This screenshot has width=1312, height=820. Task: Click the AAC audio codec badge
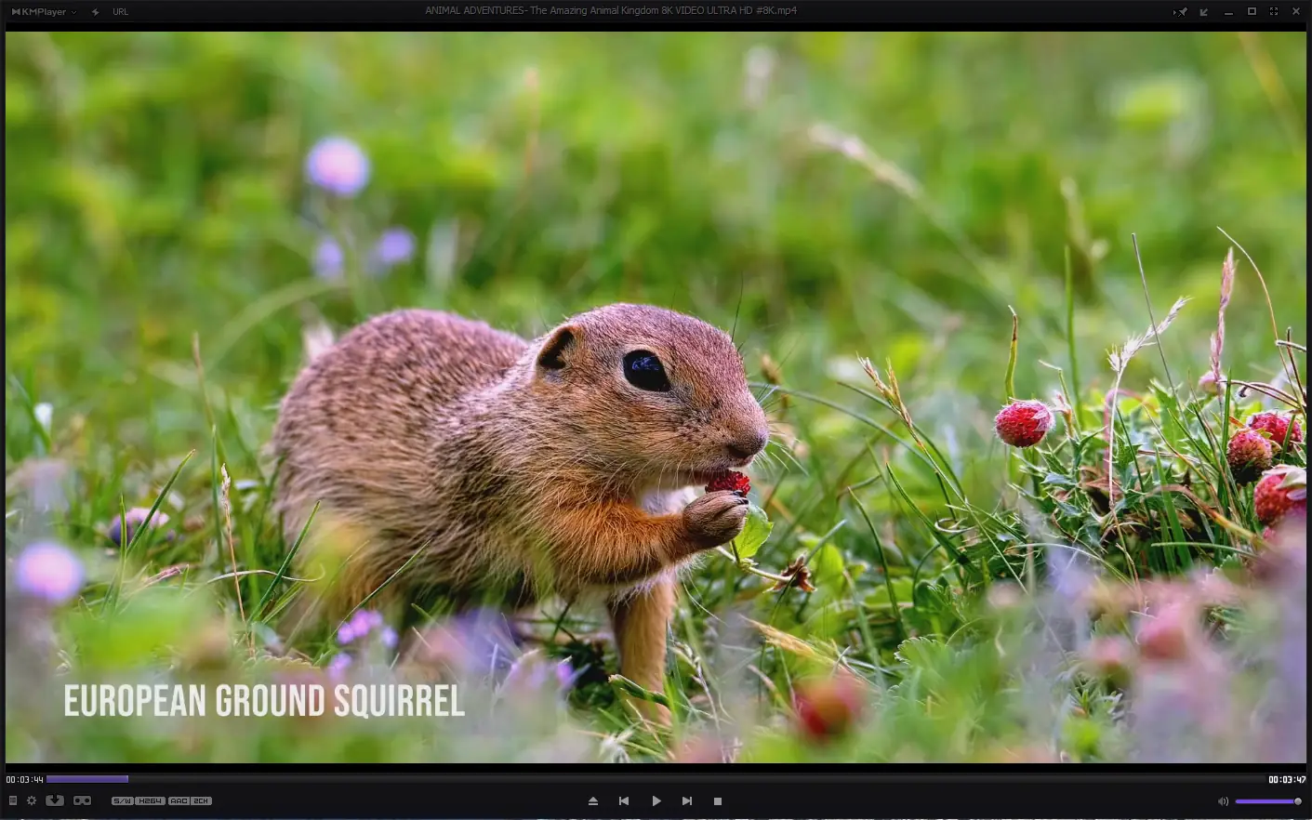pos(179,800)
